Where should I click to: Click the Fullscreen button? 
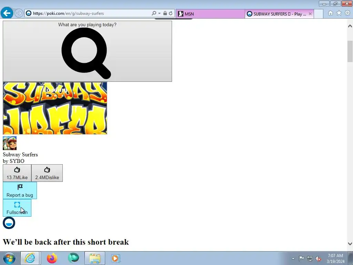click(17, 208)
